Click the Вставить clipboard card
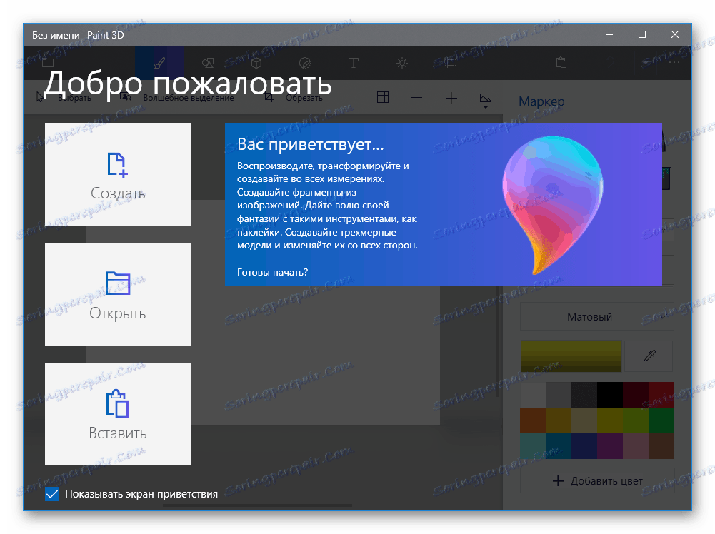This screenshot has width=715, height=534. coord(118,414)
